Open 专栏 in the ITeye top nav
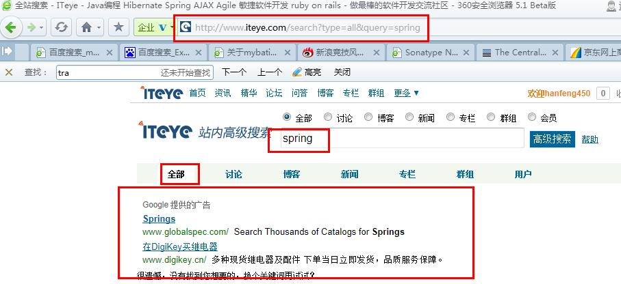This screenshot has width=621, height=284. pyautogui.click(x=351, y=94)
